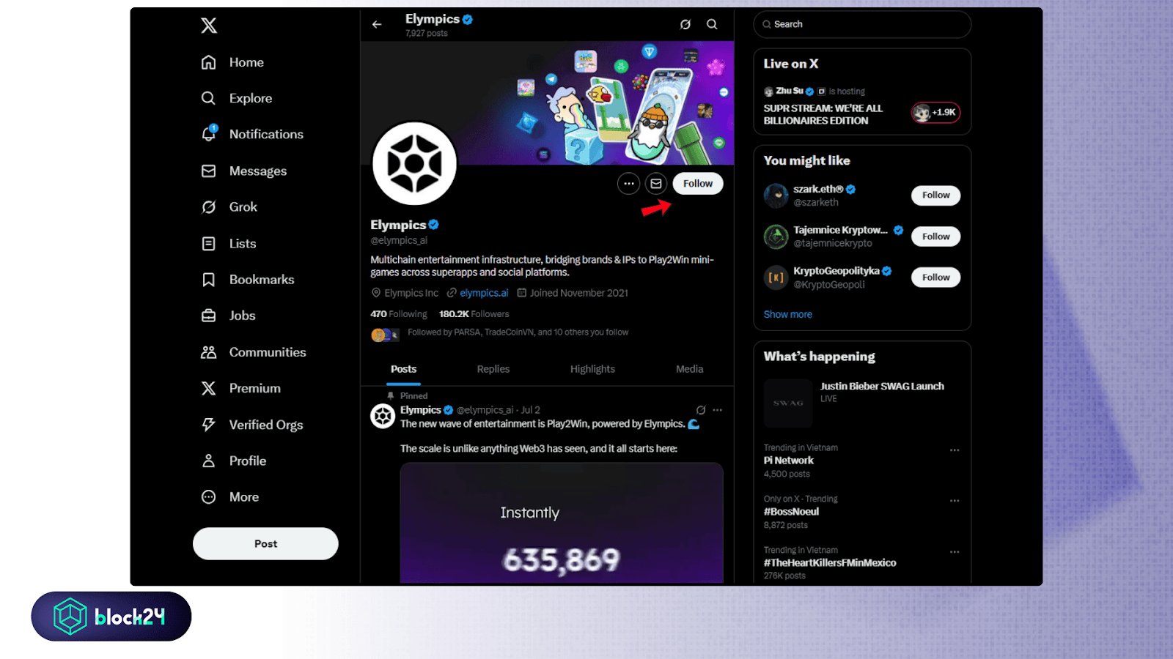
Task: Open the elympics.ai website link
Action: click(x=484, y=293)
